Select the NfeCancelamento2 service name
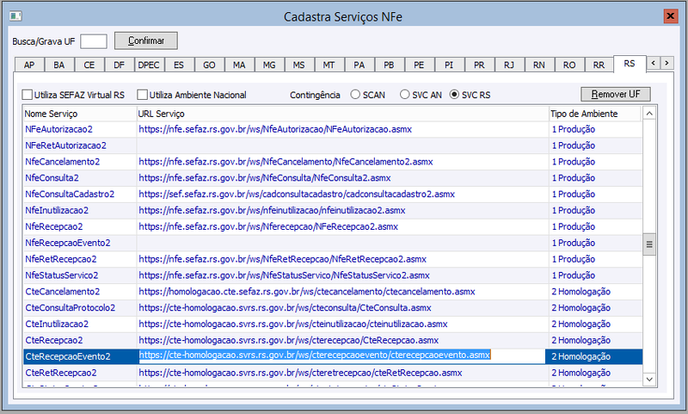The width and height of the screenshot is (688, 414). [x=62, y=162]
